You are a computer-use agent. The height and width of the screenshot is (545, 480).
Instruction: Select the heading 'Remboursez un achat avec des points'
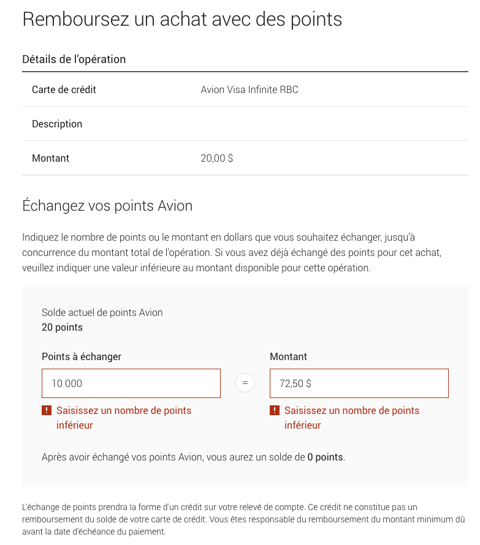181,20
